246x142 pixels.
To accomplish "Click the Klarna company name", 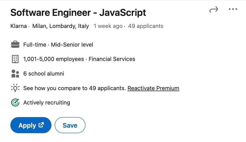I will [18, 26].
